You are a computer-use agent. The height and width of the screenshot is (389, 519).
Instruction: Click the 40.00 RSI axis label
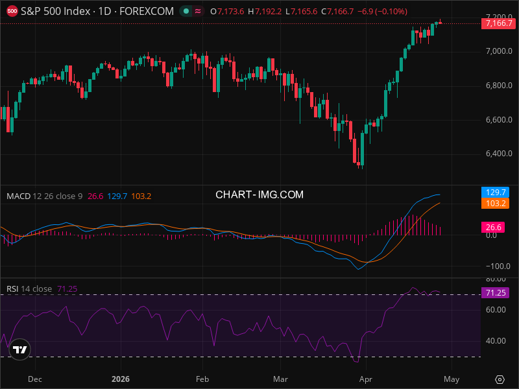click(496, 341)
